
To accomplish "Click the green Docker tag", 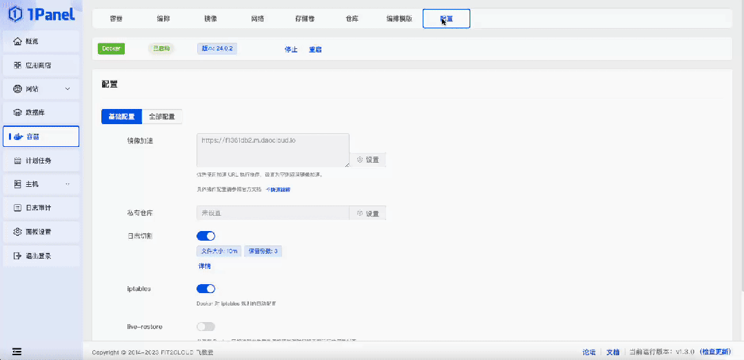I will pyautogui.click(x=111, y=49).
